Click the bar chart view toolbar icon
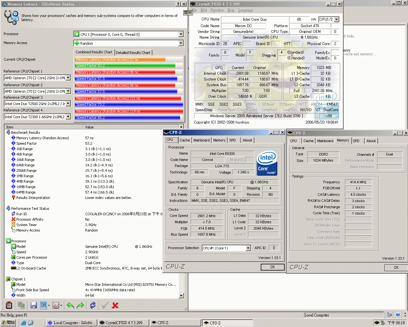The height and width of the screenshot is (327, 408). click(x=43, y=306)
